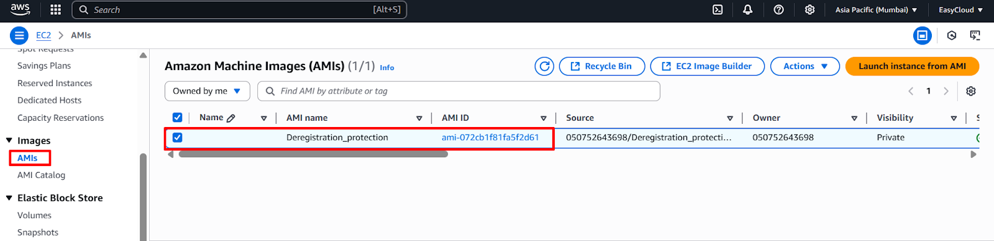Open the Actions dropdown
994x241 pixels.
click(x=805, y=66)
